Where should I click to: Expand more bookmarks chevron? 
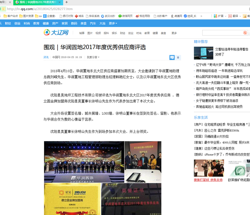pos(201,16)
